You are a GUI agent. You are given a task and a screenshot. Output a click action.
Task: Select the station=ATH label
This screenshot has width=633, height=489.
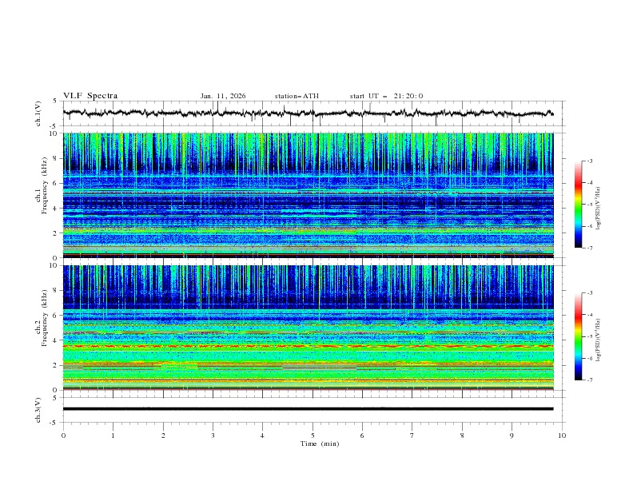[297, 96]
